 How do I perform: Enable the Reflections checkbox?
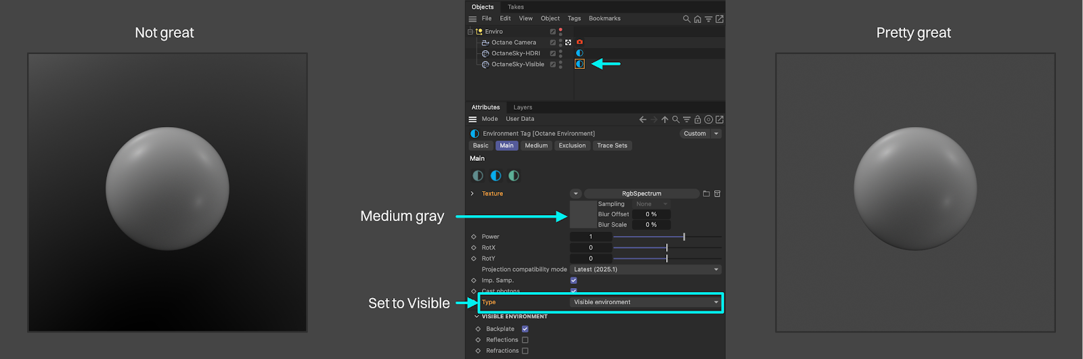525,340
